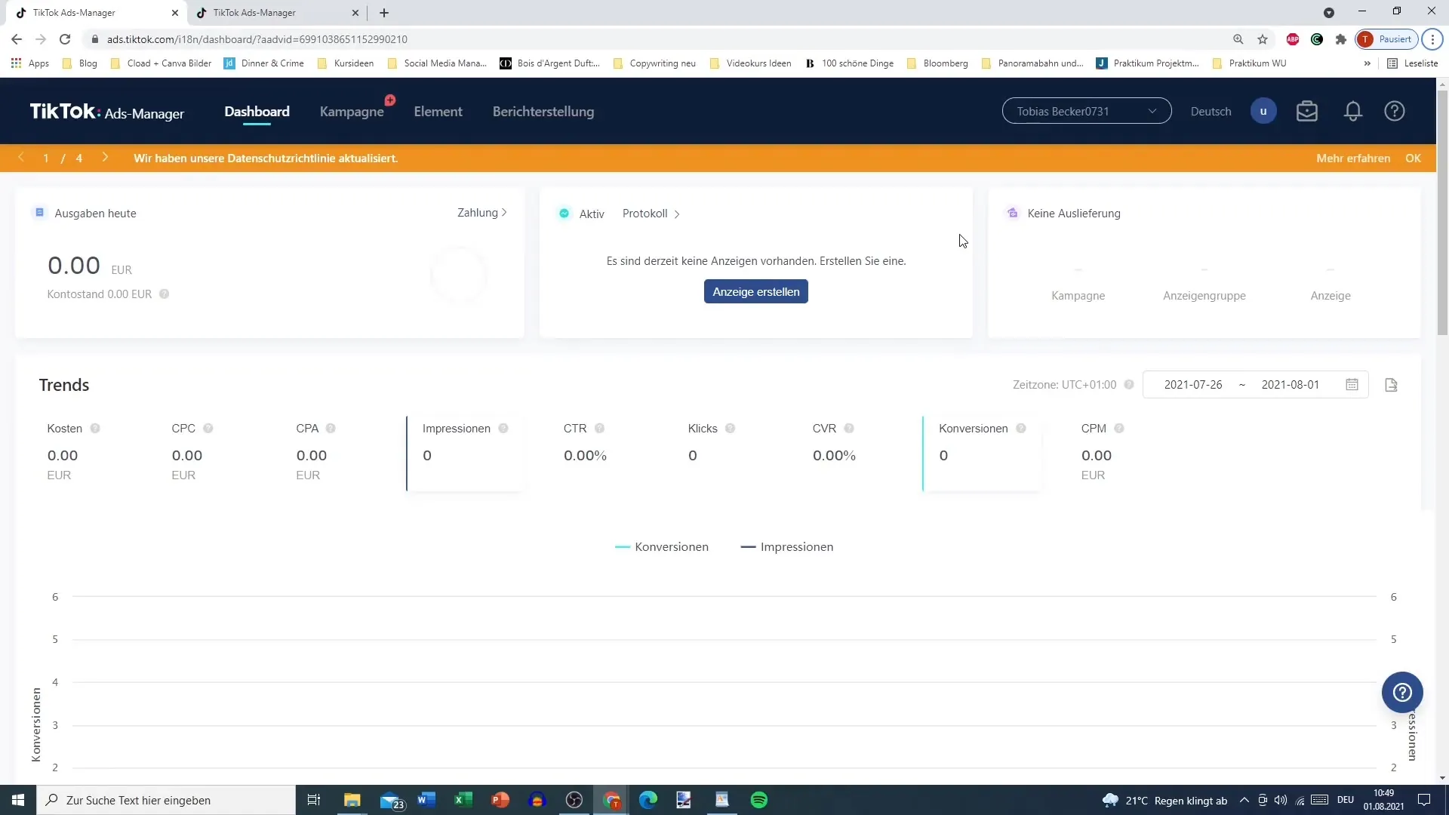
Task: Go to next announcement banner arrow
Action: pyautogui.click(x=105, y=158)
